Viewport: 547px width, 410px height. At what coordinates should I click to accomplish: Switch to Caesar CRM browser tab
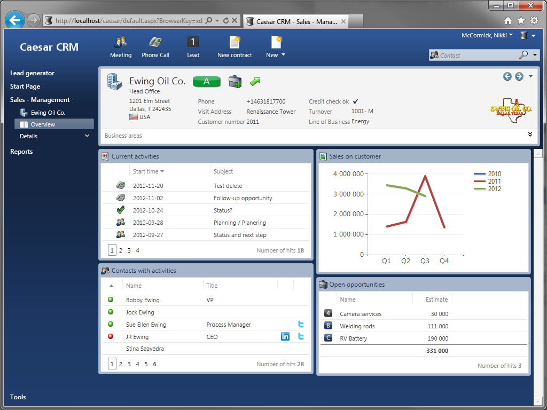click(x=296, y=21)
